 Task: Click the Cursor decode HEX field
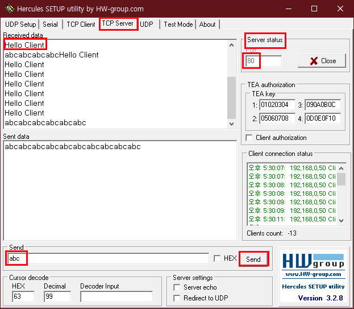point(23,296)
